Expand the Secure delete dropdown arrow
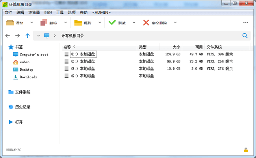 [175, 23]
